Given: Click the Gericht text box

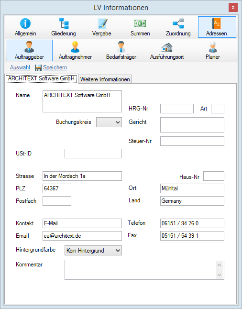Looking at the screenshot, I should coord(192,125).
